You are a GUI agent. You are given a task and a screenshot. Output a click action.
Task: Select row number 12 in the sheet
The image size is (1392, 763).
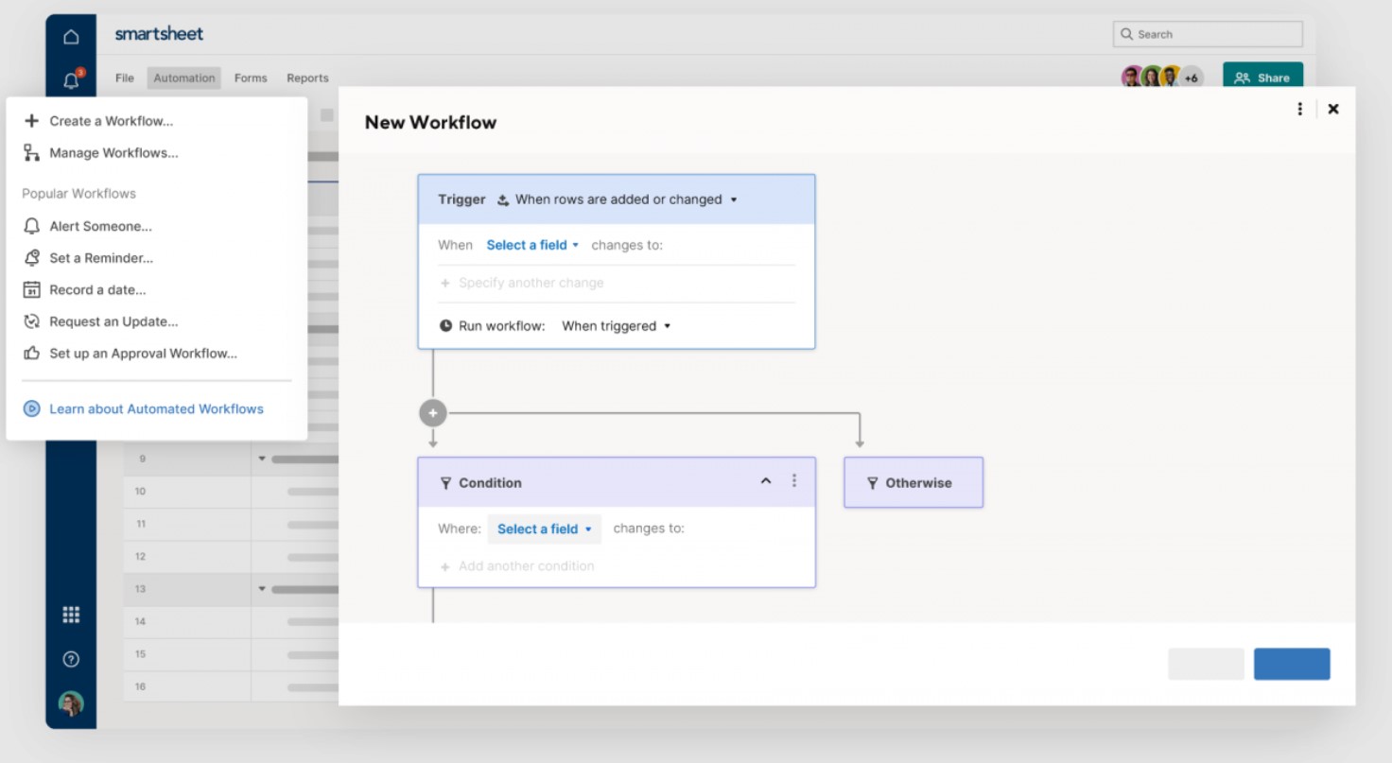140,557
